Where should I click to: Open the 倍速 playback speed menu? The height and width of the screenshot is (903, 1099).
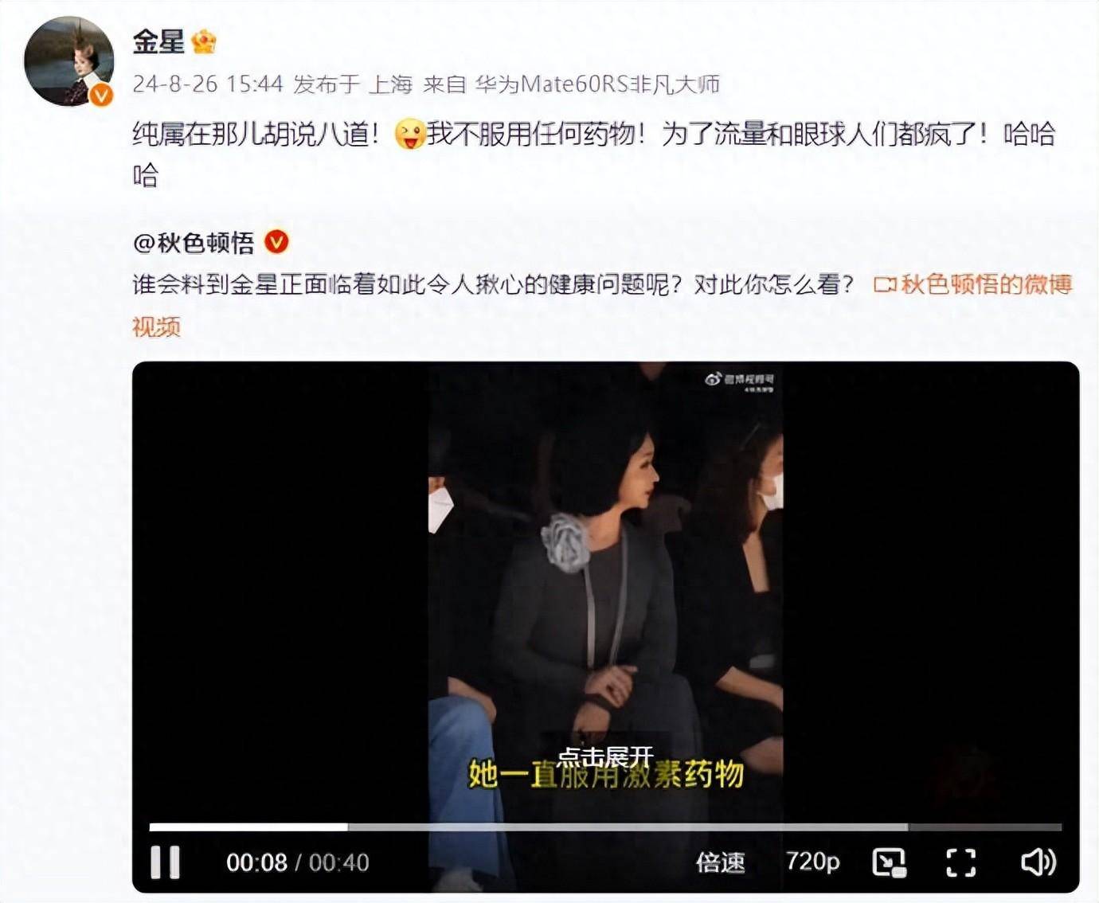pos(720,862)
